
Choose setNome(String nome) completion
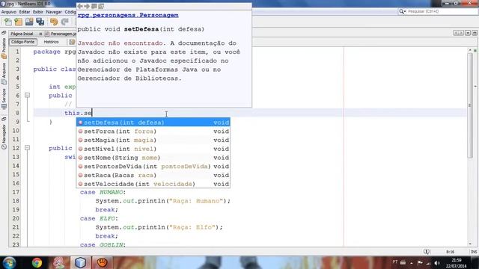click(153, 158)
